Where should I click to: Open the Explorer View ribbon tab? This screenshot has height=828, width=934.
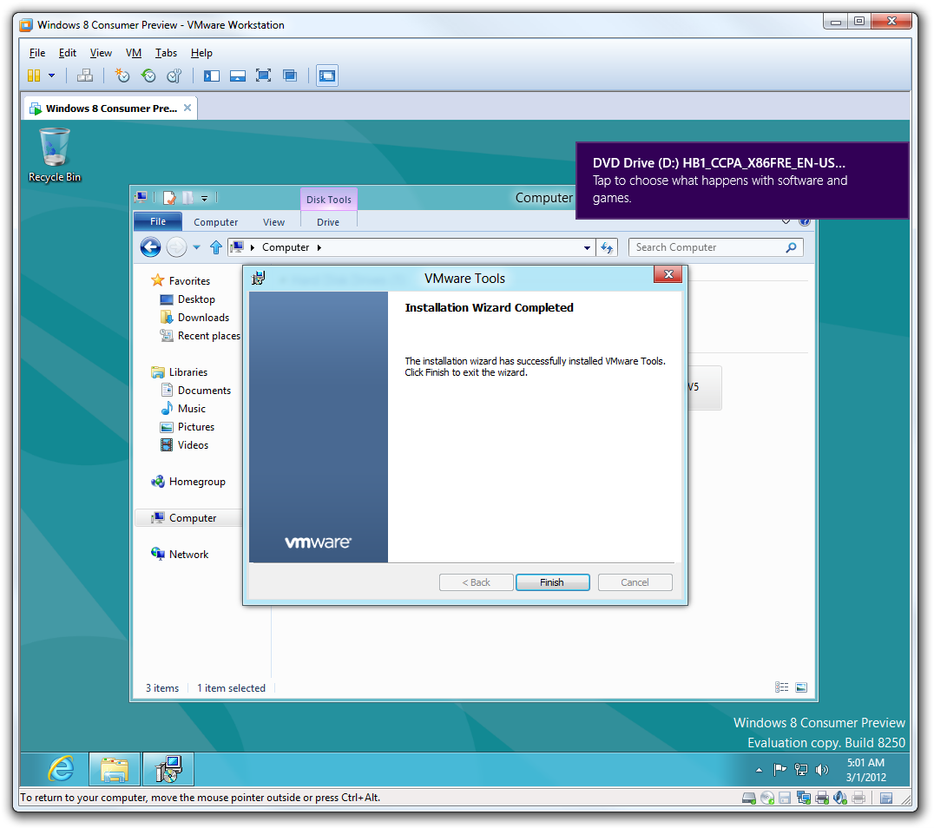pyautogui.click(x=274, y=222)
